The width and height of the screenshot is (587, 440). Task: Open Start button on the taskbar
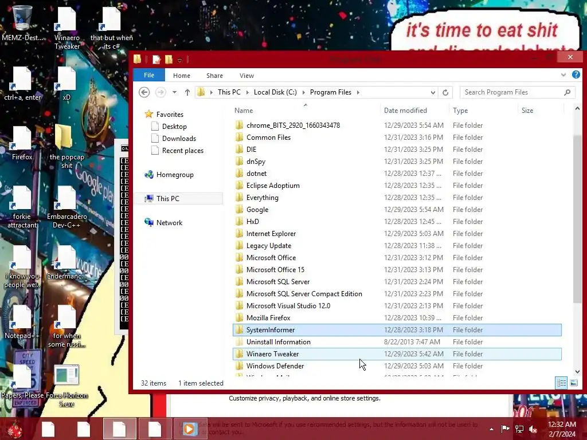tap(14, 429)
